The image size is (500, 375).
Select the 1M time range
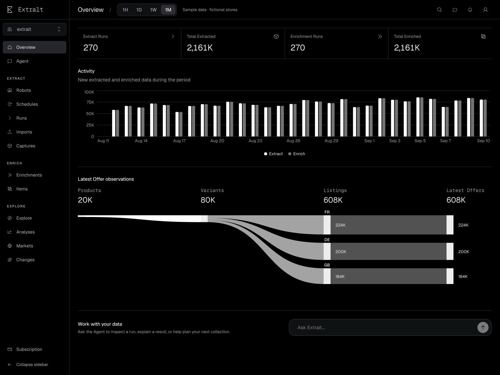(x=168, y=10)
